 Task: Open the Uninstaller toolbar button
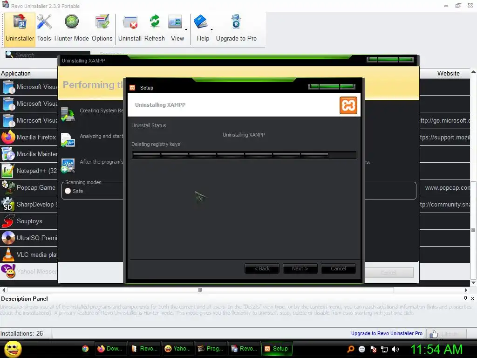tap(20, 29)
